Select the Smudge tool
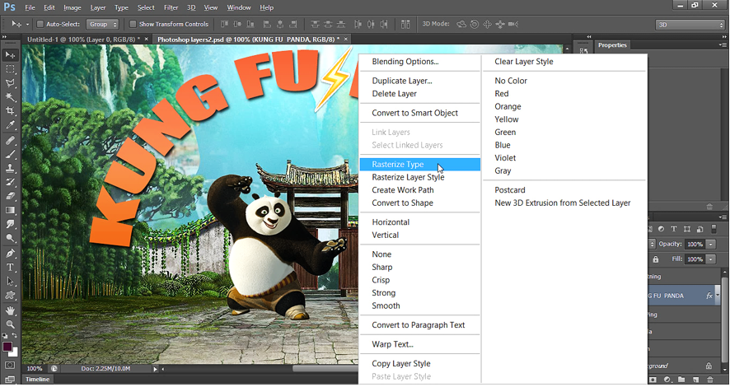 click(10, 224)
